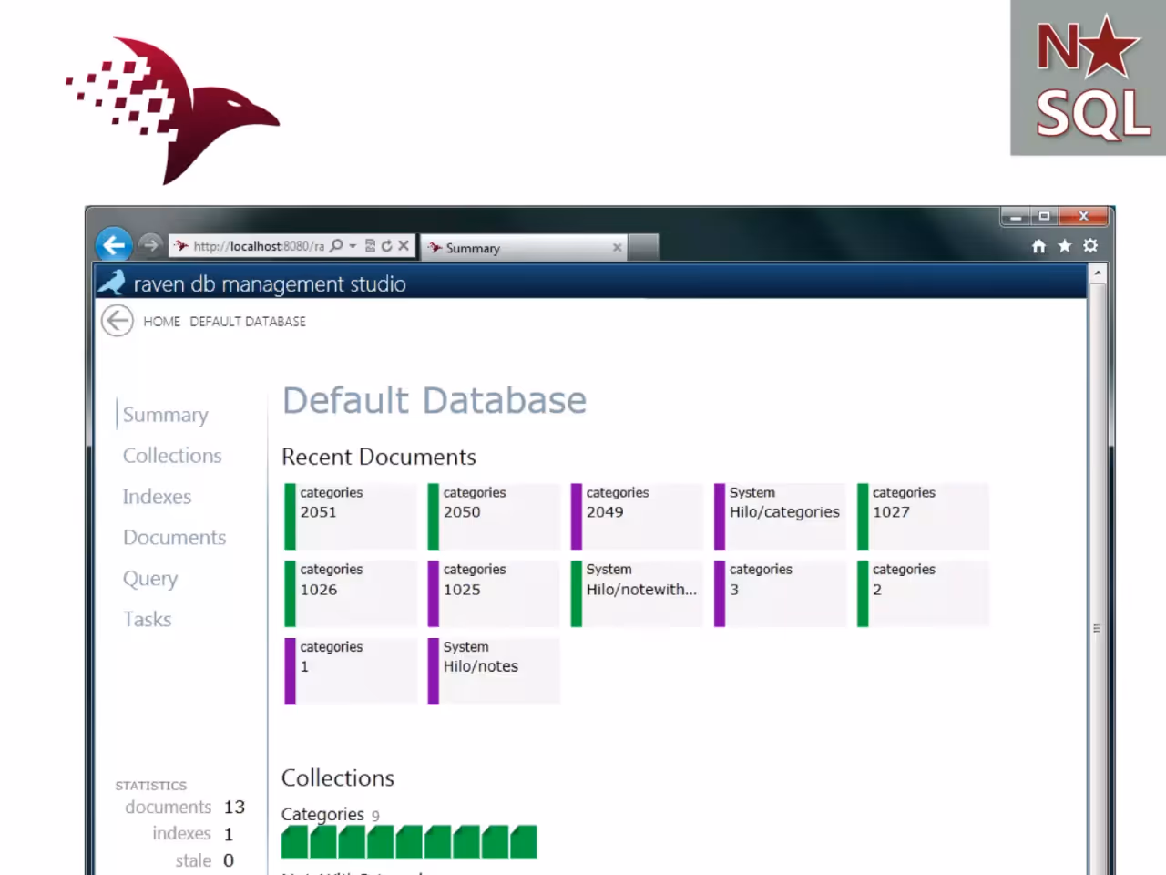The image size is (1166, 875).
Task: Click the HOME breadcrumb link
Action: (x=161, y=322)
